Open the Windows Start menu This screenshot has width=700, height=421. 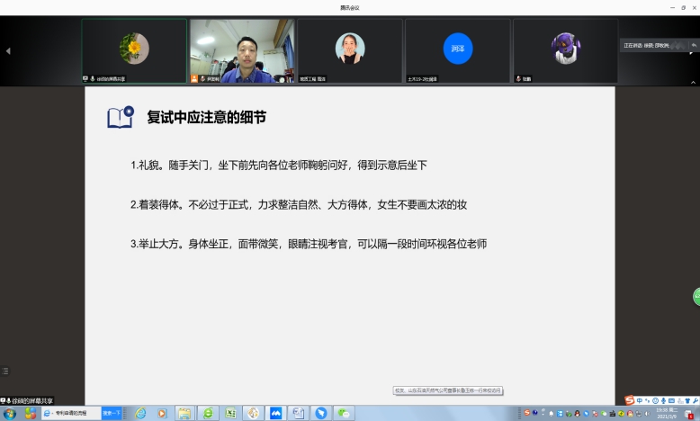10,413
